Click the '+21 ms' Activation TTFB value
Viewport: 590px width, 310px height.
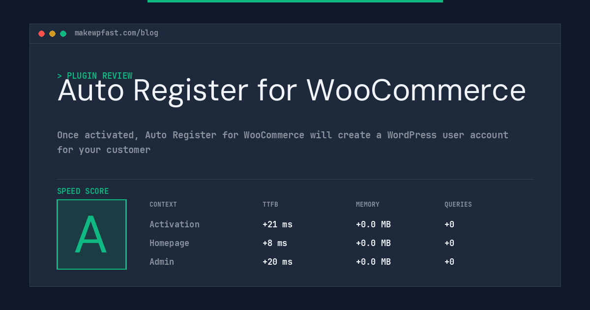tap(277, 224)
